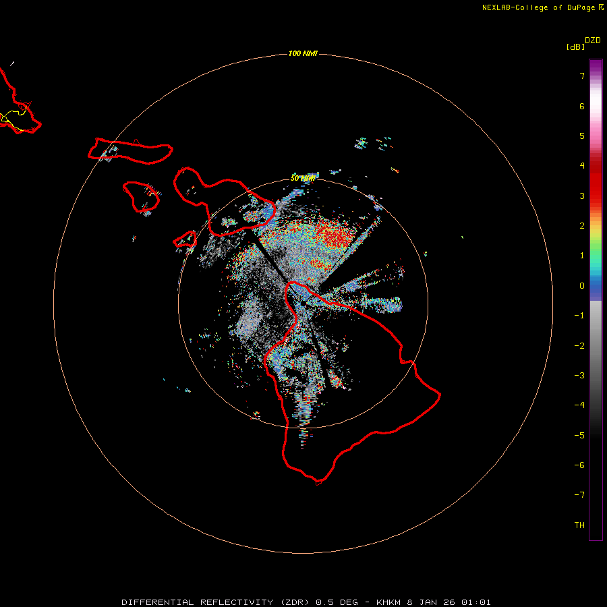Click the 7 value on color scale
The width and height of the screenshot is (607, 607).
click(x=582, y=76)
